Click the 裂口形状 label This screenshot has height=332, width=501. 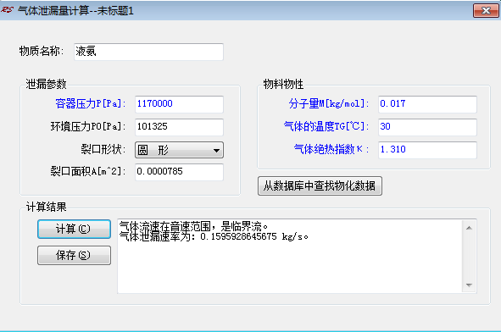tap(103, 149)
